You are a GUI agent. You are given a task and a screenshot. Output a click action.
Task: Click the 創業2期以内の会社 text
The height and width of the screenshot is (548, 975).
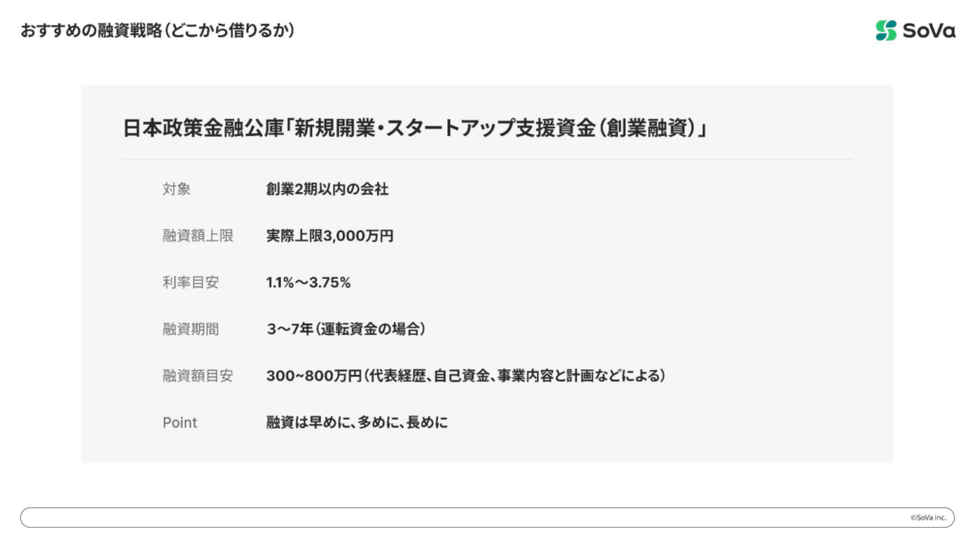[x=328, y=189]
